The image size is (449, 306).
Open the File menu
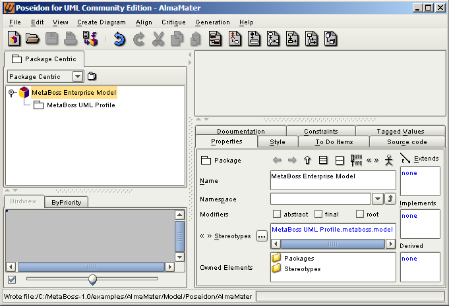click(x=15, y=22)
